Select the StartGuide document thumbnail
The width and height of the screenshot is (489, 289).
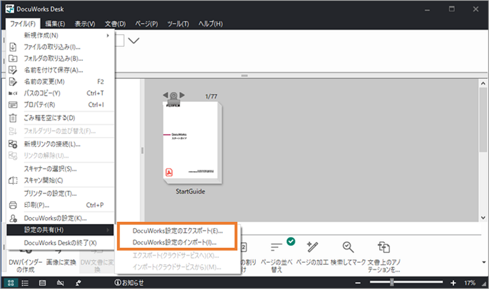192,143
